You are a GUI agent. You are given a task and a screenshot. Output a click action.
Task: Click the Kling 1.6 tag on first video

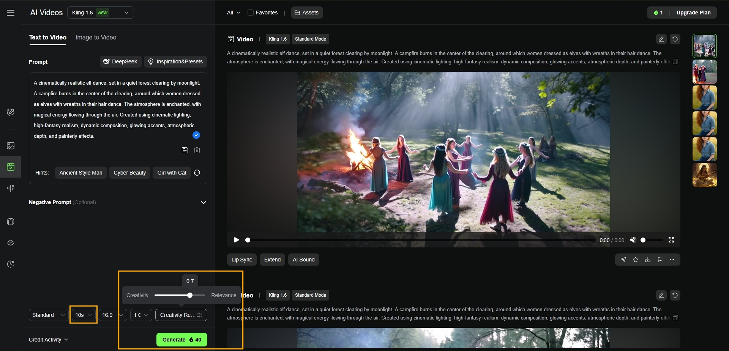278,39
